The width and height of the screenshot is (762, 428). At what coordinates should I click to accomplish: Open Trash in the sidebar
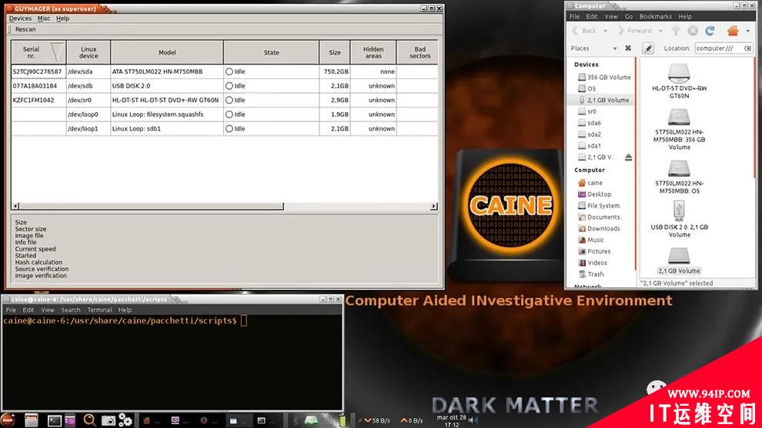590,274
